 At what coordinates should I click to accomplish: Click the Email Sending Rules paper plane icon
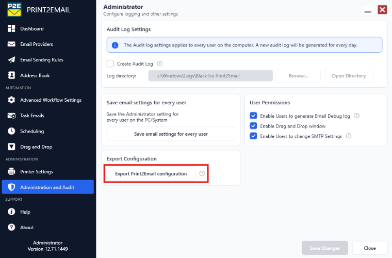[11, 60]
